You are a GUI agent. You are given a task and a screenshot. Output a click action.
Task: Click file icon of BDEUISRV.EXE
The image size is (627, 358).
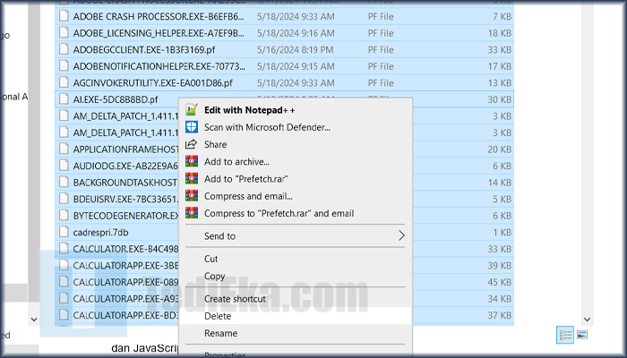[x=64, y=198]
